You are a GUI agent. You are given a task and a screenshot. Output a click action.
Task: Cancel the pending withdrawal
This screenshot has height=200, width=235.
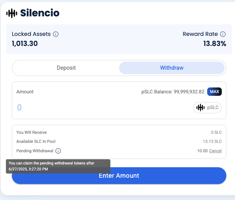215,151
